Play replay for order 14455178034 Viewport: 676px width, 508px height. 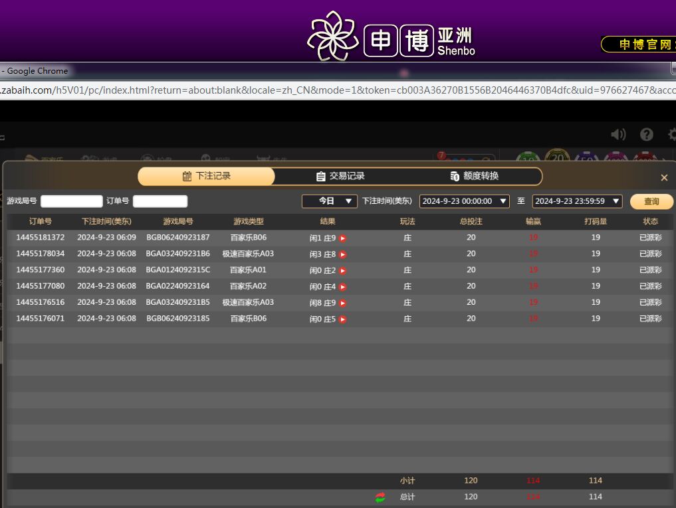click(x=343, y=254)
